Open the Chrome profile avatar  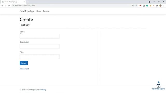point(160,6)
